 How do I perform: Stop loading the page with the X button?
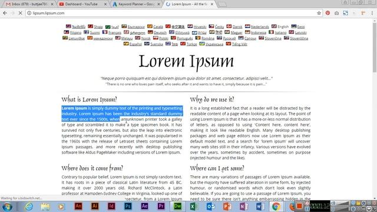(x=21, y=13)
